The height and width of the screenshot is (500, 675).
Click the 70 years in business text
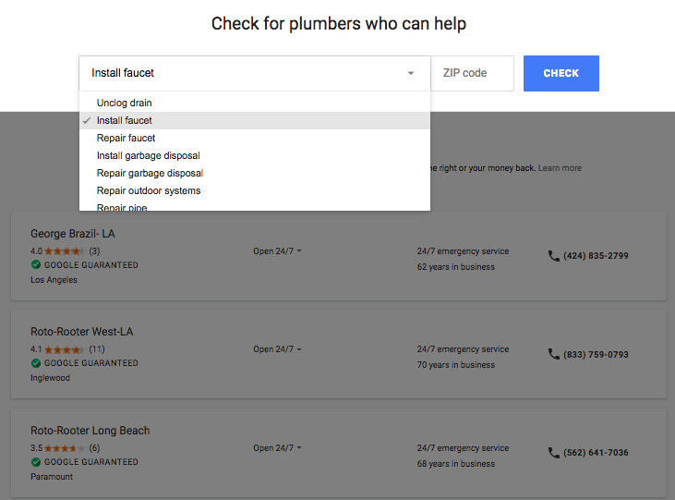(456, 365)
